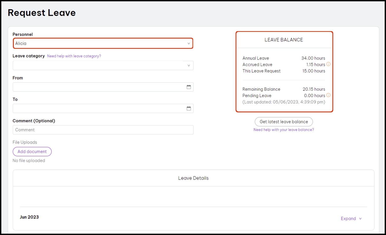Open the From date calendar picker icon
Viewport: 386px width, 235px height.
coord(189,87)
